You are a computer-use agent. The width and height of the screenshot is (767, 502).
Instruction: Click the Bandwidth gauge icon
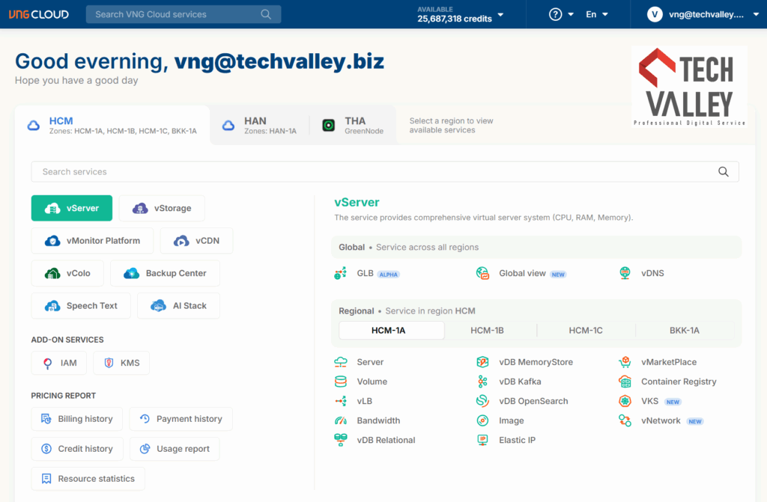click(341, 421)
